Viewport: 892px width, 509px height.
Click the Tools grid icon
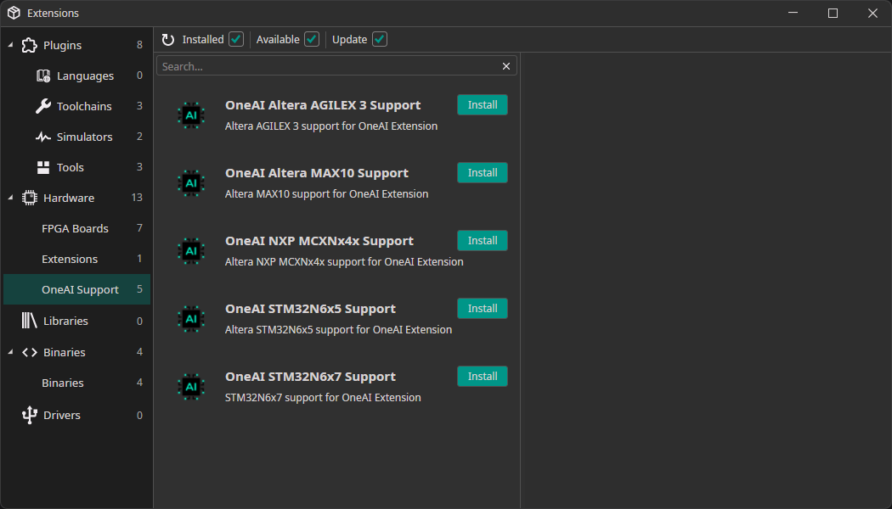42,166
